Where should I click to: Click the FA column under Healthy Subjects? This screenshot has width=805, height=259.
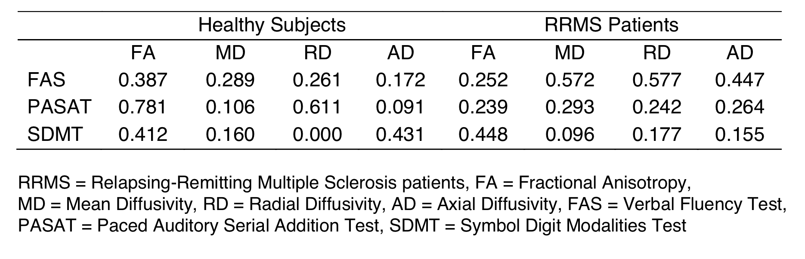[x=143, y=53]
